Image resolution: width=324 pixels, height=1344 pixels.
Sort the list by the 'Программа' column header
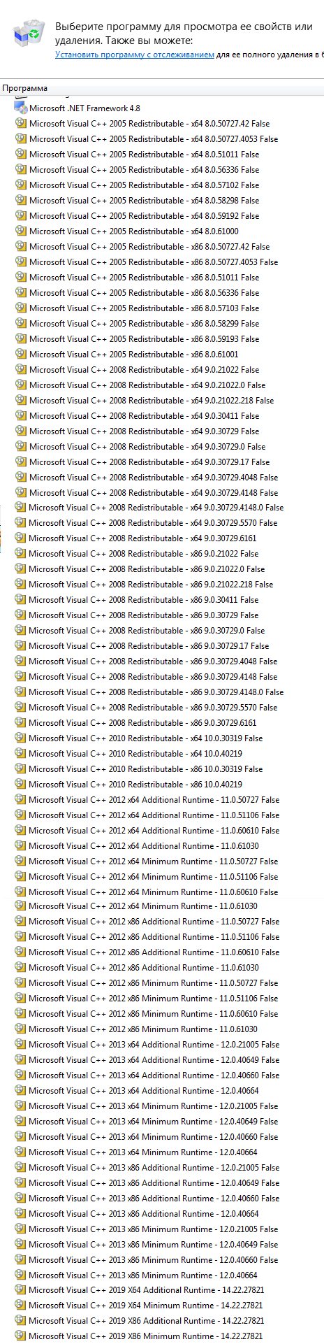(25, 88)
